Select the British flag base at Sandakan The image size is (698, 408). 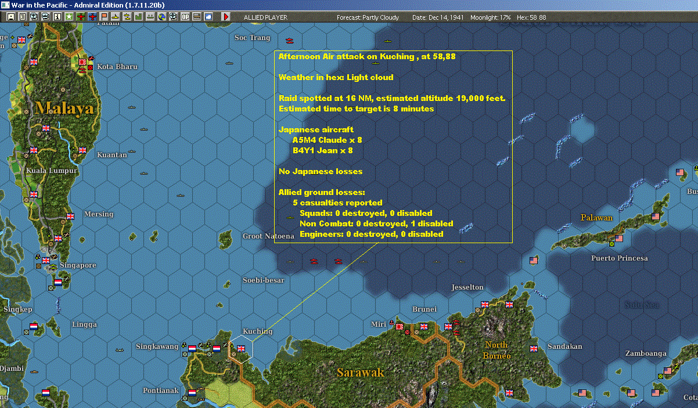click(534, 349)
